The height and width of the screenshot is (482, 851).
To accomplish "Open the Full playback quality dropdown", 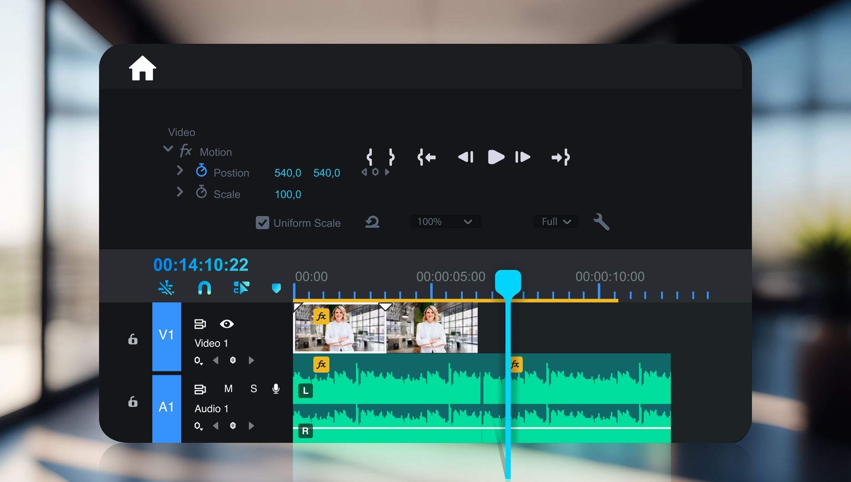I will click(x=554, y=222).
